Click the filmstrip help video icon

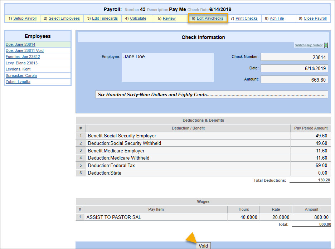click(325, 45)
